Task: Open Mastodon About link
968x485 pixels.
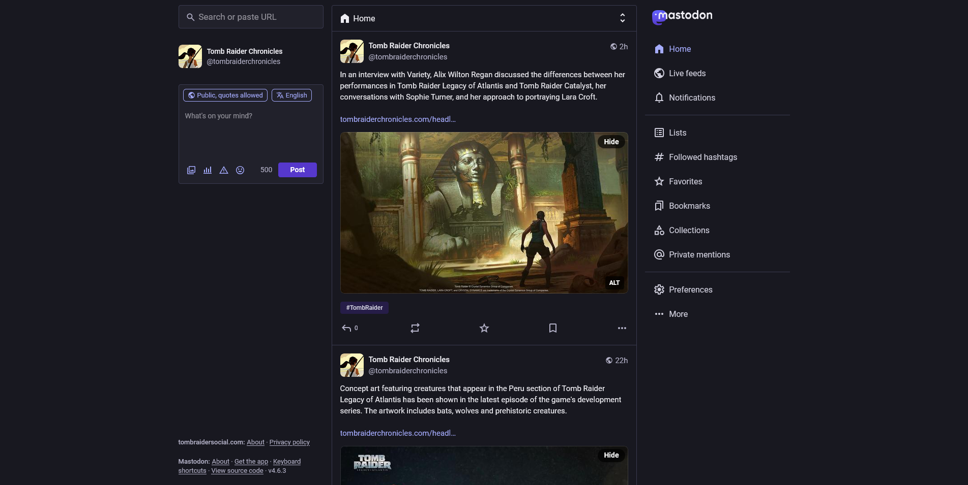Action: 220,462
